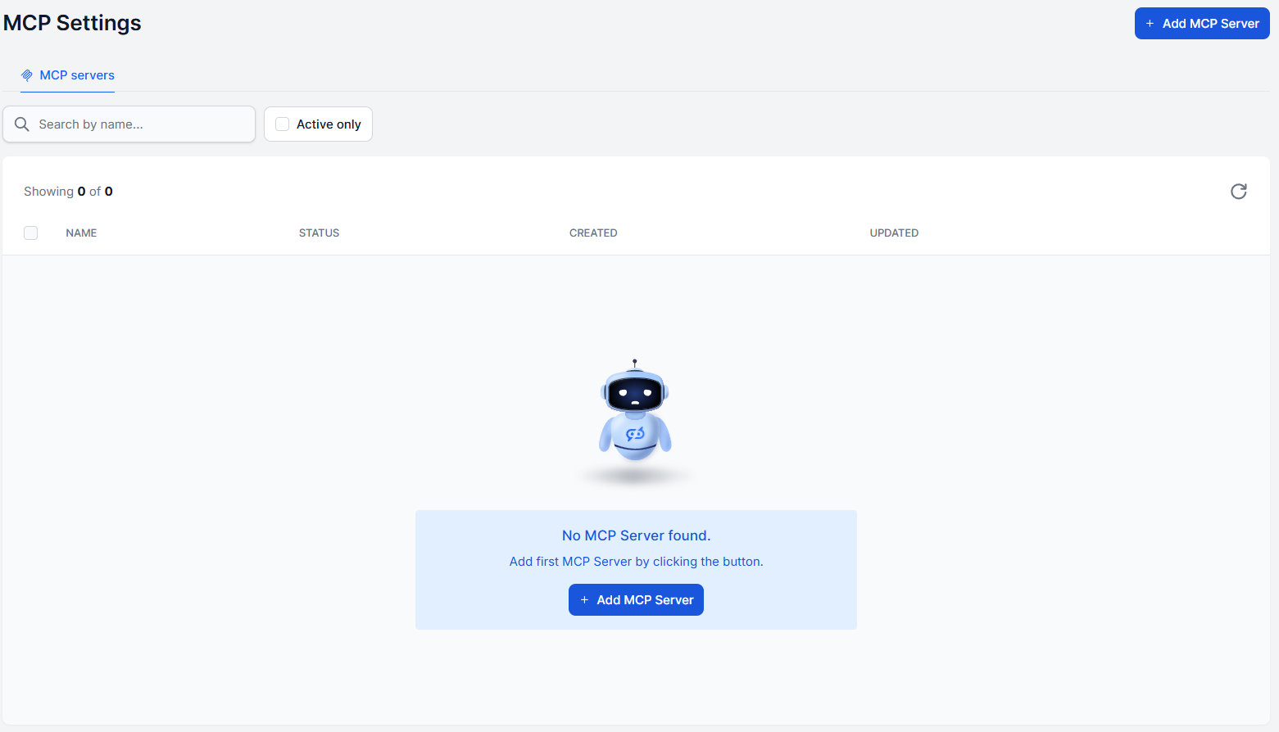
Task: Sort by the NAME column header
Action: [81, 233]
